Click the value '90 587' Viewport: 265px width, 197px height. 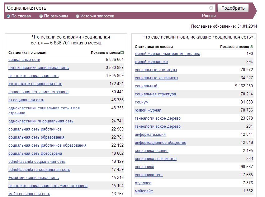[x=247, y=167]
